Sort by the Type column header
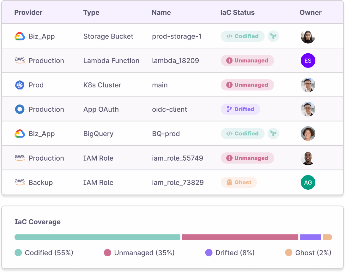 click(x=91, y=13)
